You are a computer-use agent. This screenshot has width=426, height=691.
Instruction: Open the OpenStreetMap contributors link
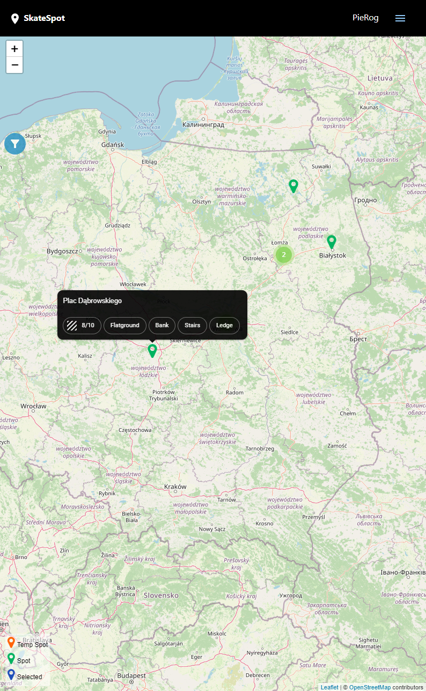pos(370,687)
